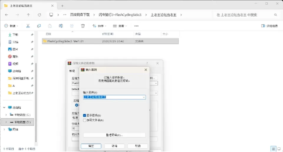Refresh the current folder view
283x152 pixels.
click(39, 15)
